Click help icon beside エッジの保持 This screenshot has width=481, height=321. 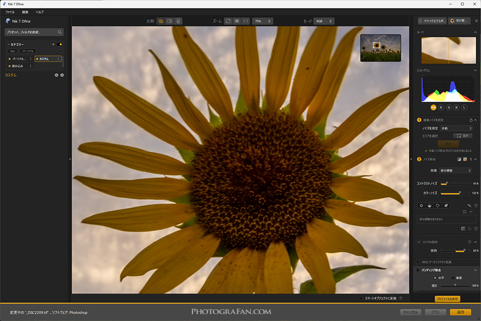[469, 242]
